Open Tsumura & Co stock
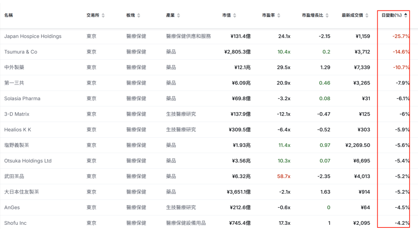 tap(21, 52)
